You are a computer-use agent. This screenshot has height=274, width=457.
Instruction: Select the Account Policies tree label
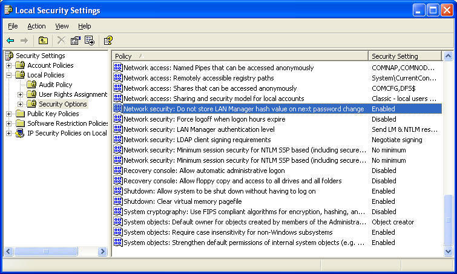coord(50,65)
